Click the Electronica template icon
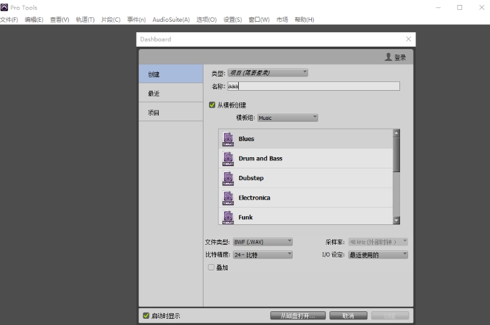 coord(228,198)
